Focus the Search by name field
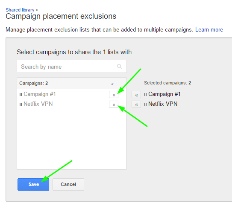Viewport: 232px width, 206px height. point(72,66)
